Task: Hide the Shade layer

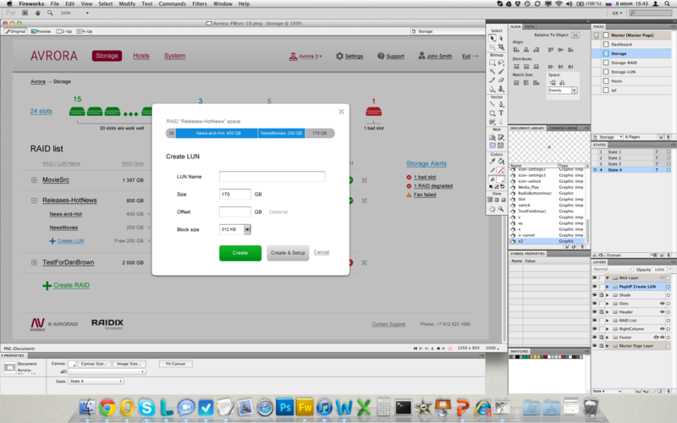Action: click(x=595, y=295)
